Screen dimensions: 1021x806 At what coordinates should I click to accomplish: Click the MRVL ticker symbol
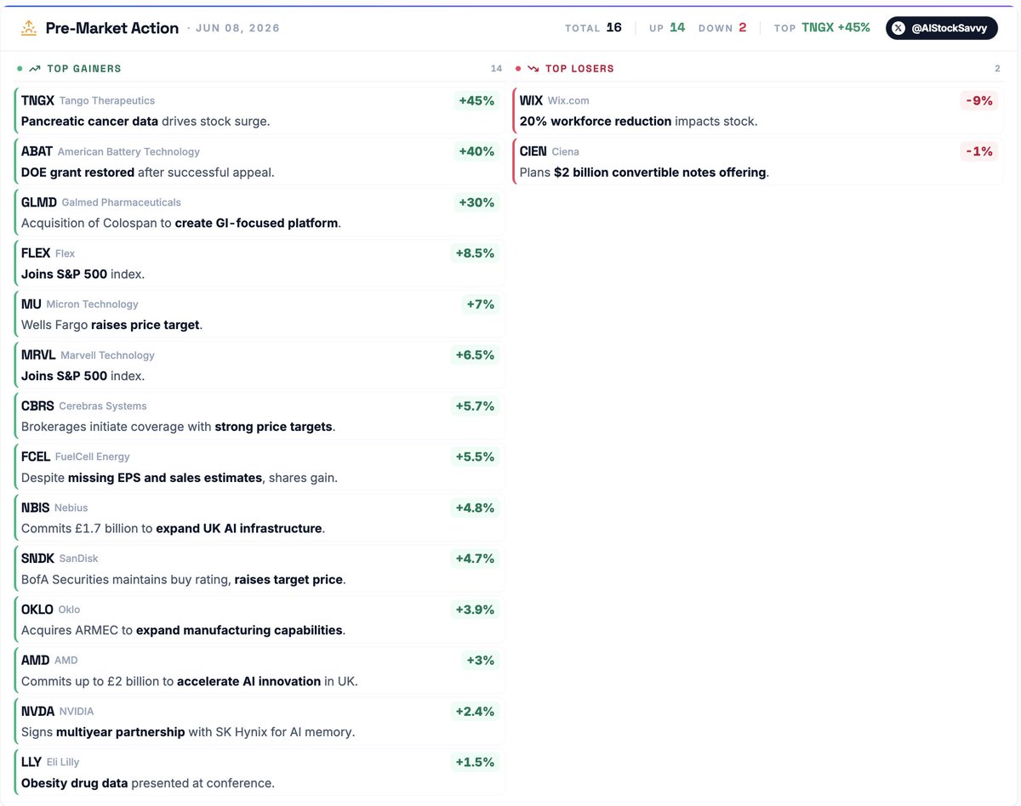coord(38,355)
